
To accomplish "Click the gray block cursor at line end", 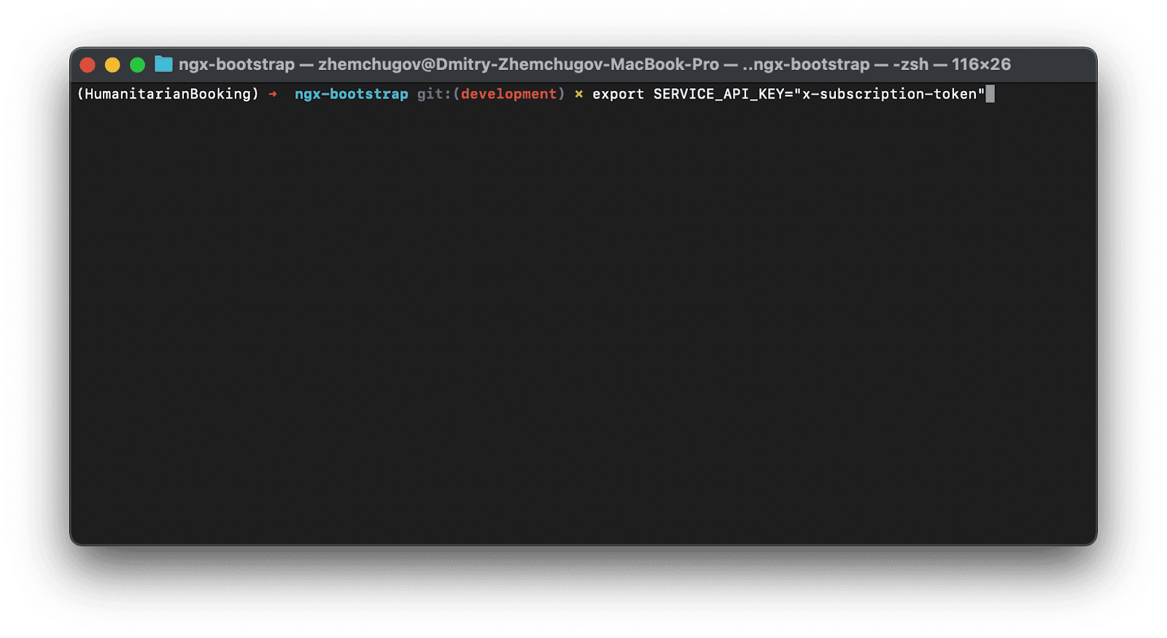I will (990, 94).
